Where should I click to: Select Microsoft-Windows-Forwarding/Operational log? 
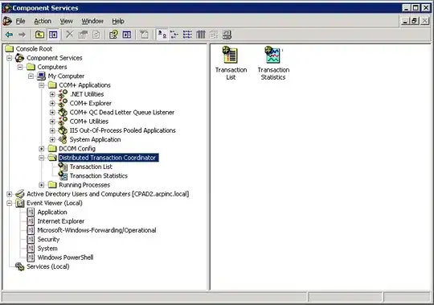pos(96,230)
